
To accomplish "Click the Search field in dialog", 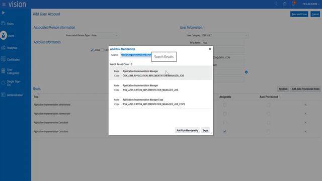I will (136, 55).
